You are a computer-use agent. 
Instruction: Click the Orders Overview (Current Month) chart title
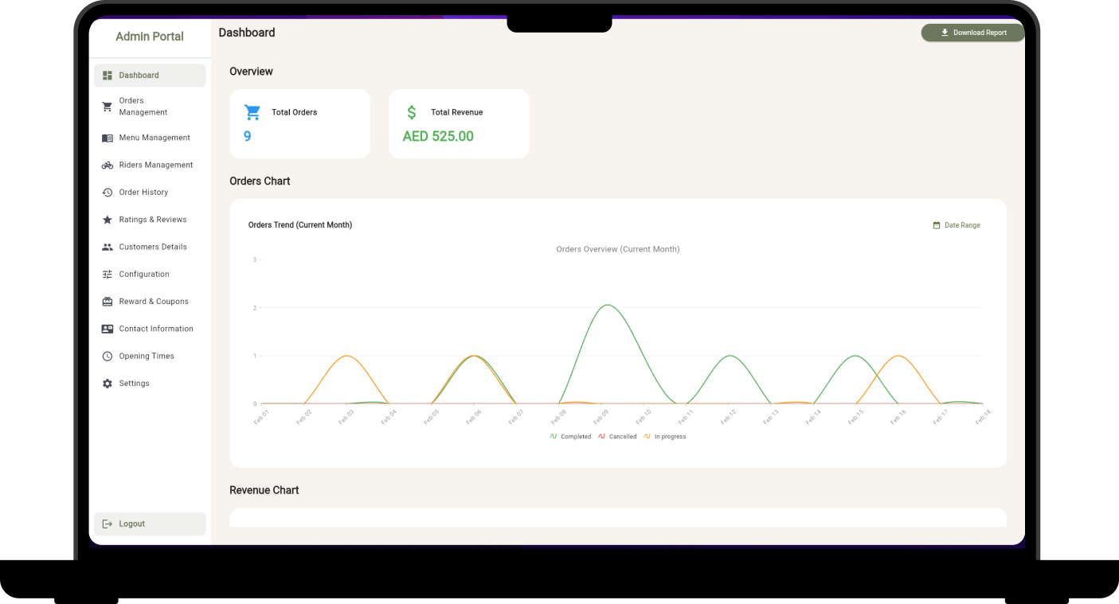[618, 249]
